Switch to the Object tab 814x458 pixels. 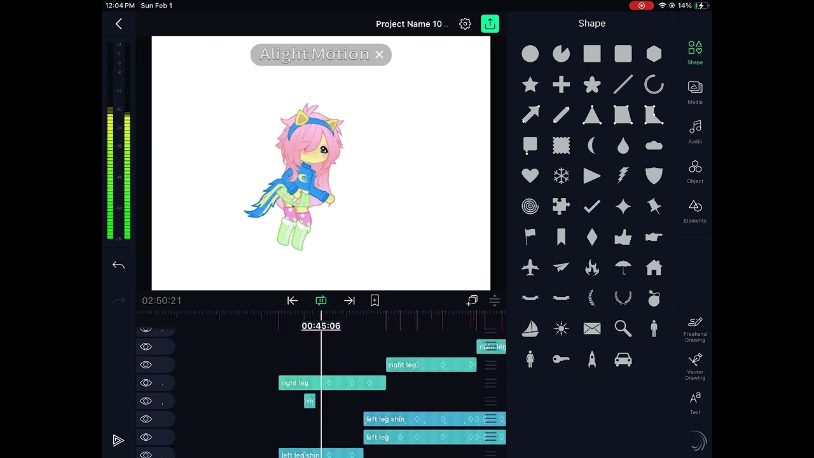[x=695, y=172]
